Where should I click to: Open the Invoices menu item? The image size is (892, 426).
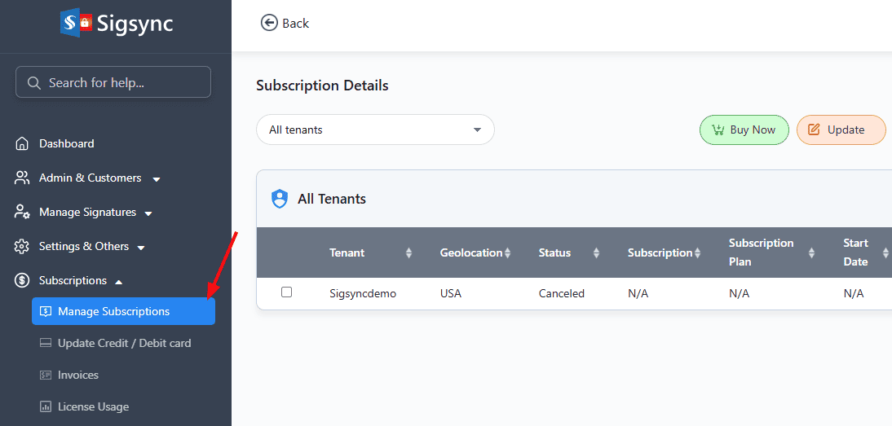tap(77, 375)
